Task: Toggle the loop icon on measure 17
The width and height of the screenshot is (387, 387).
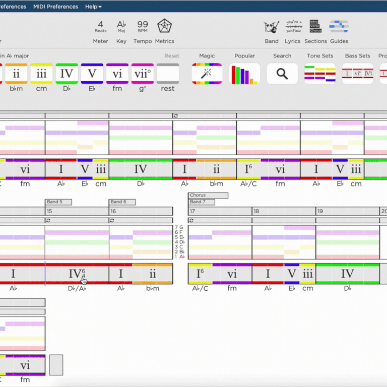Action: pos(191,220)
